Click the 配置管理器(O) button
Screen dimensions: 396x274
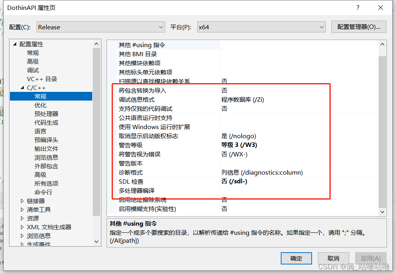[359, 27]
